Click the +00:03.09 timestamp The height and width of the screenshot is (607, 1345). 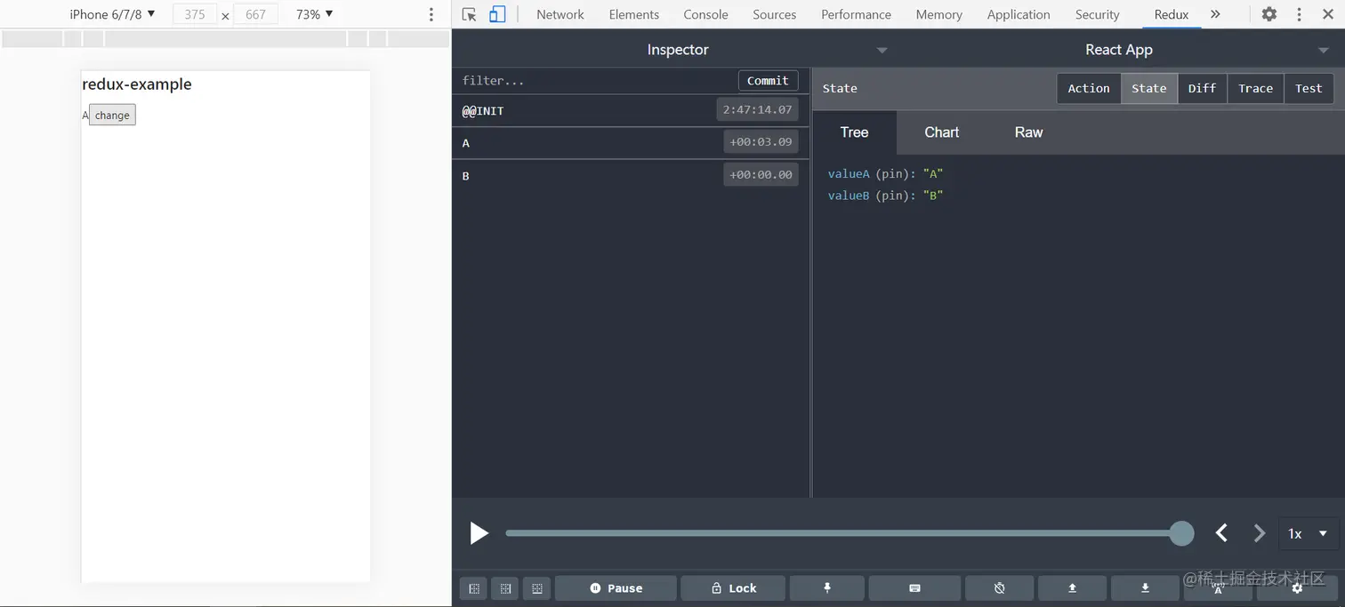[x=761, y=141]
